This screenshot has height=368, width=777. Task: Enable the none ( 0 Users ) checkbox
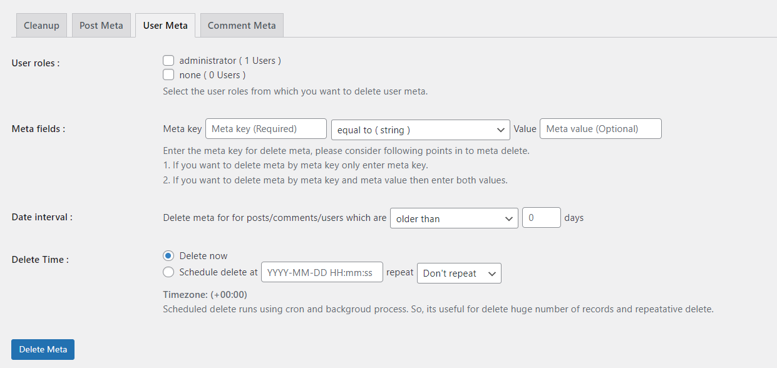[168, 74]
